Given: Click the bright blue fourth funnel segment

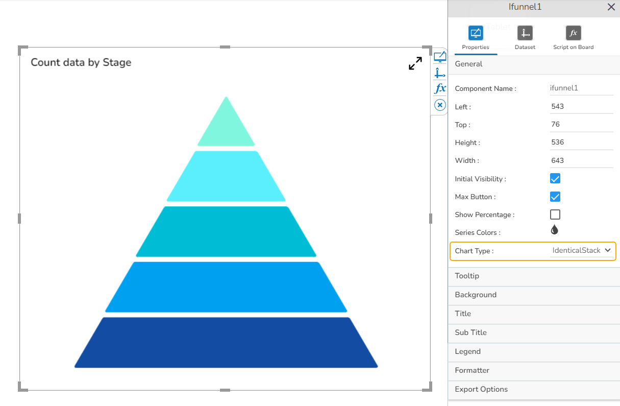Looking at the screenshot, I should (226, 287).
